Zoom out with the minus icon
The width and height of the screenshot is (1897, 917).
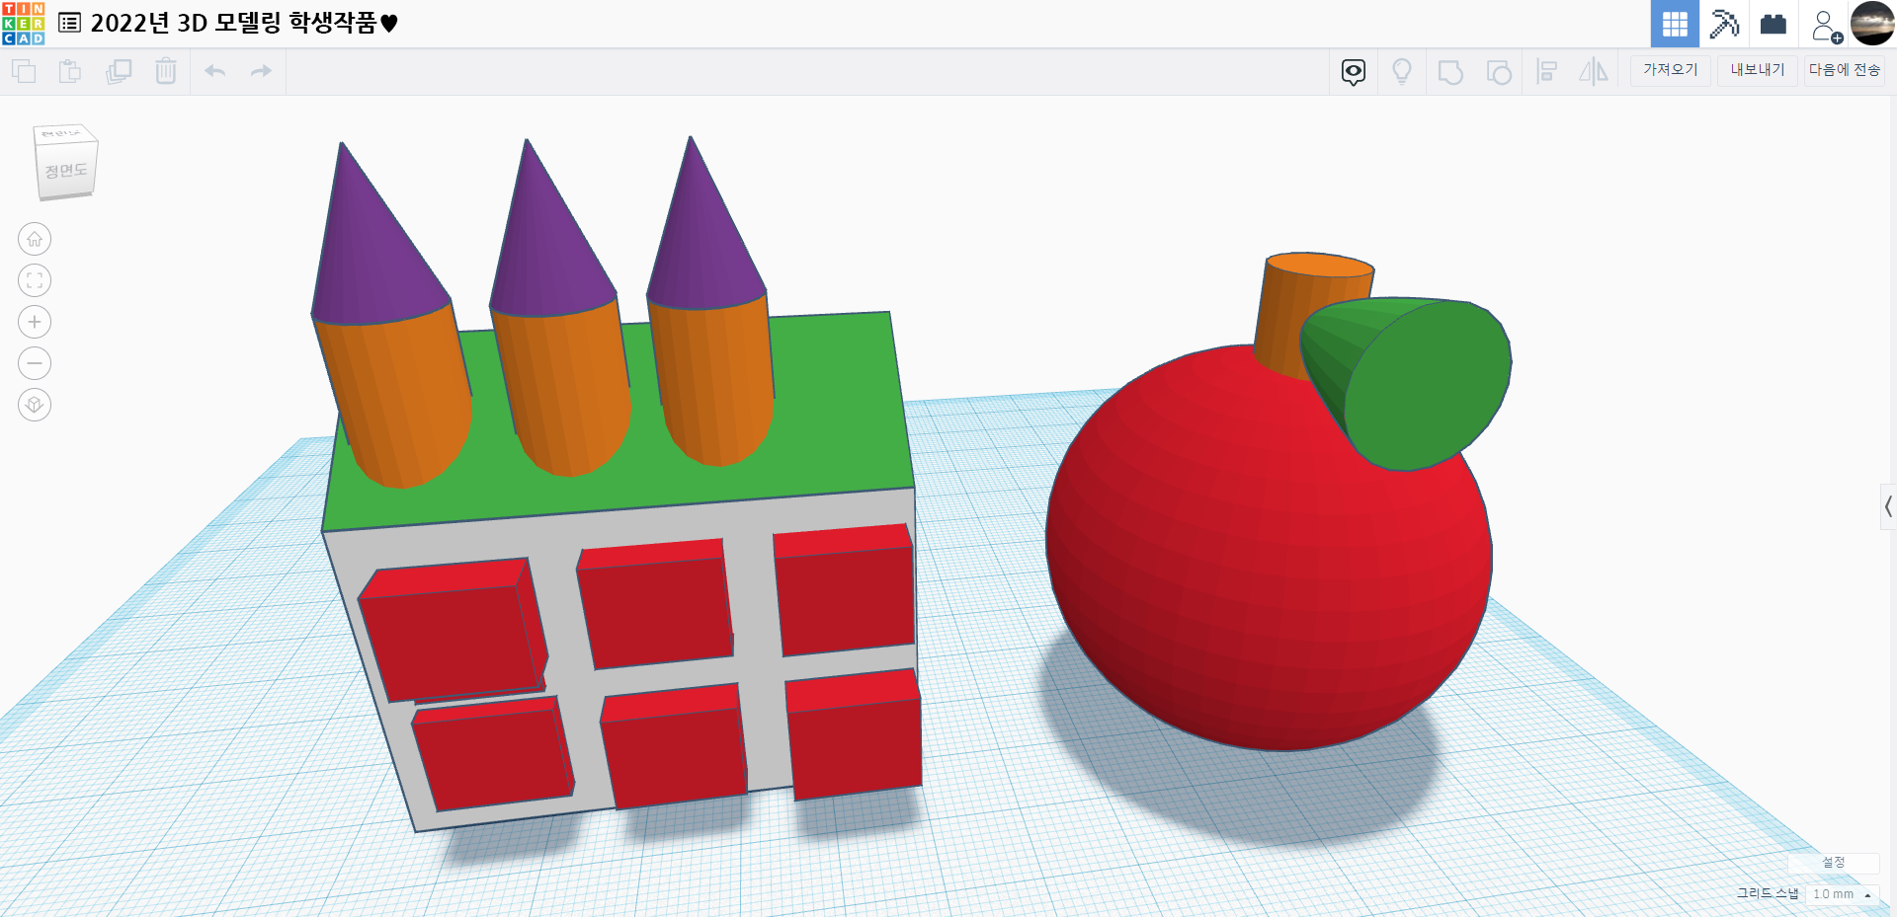click(35, 363)
